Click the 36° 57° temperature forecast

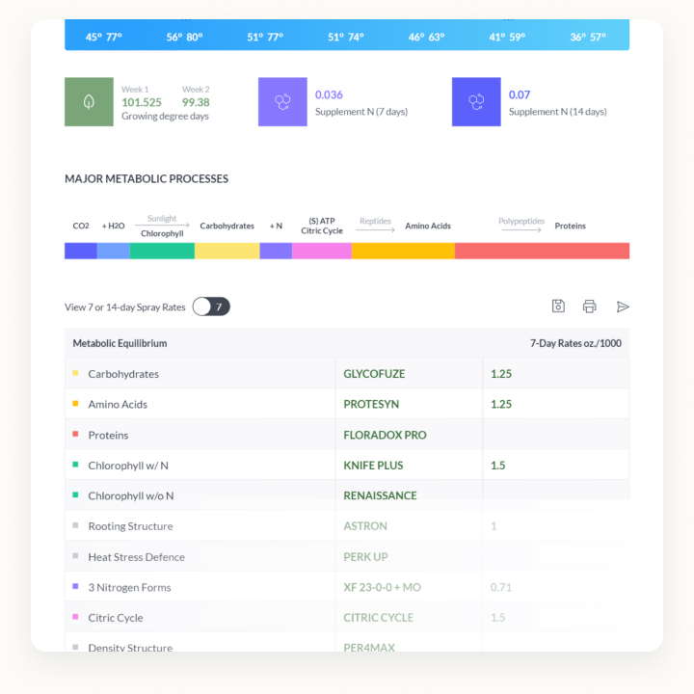pos(588,37)
